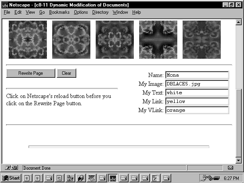244x183 pixels.
Task: Open the Options menu
Action: pos(81,12)
